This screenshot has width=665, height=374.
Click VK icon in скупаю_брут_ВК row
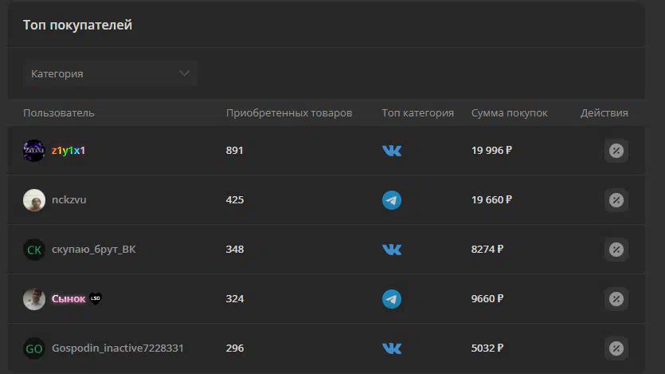(x=392, y=249)
